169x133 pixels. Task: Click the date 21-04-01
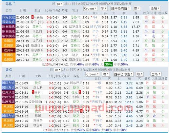point(23,27)
